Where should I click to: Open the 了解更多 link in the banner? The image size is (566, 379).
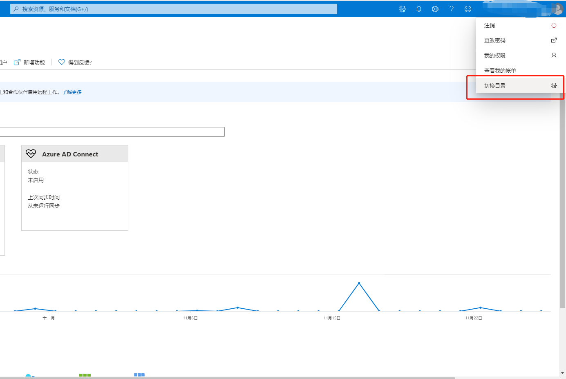72,92
